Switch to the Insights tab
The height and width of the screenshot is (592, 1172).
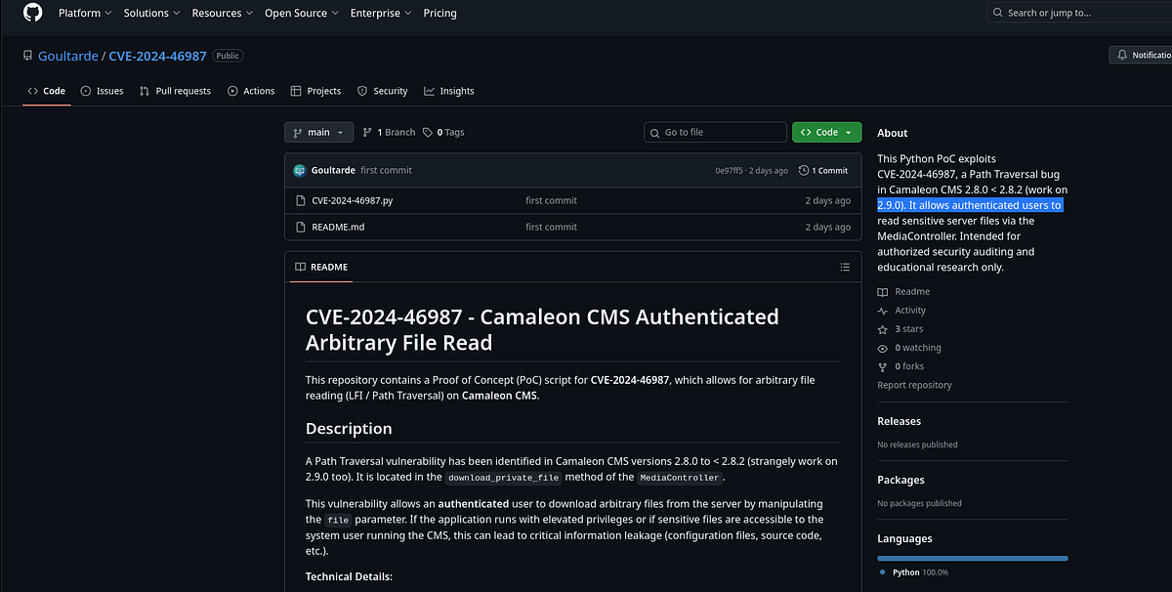tap(448, 91)
